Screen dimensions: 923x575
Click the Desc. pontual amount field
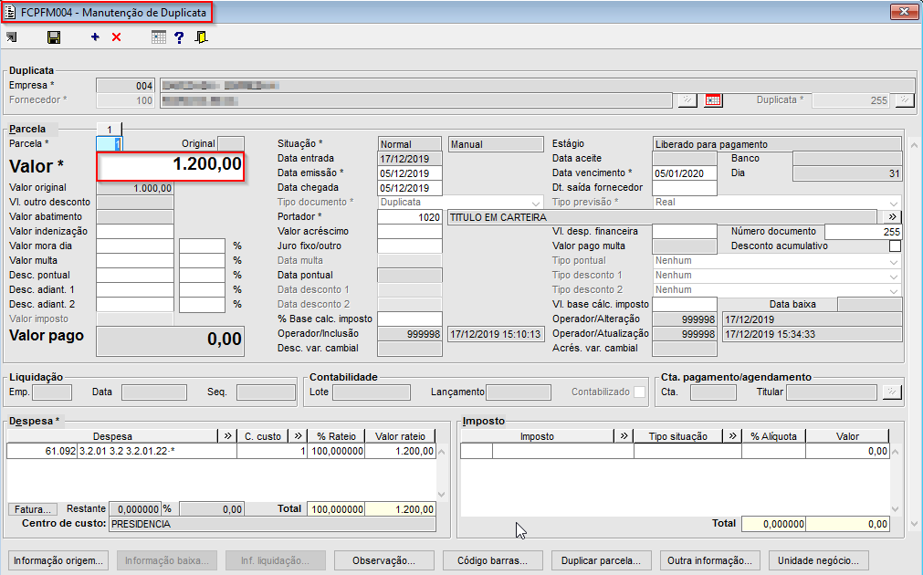(x=135, y=276)
